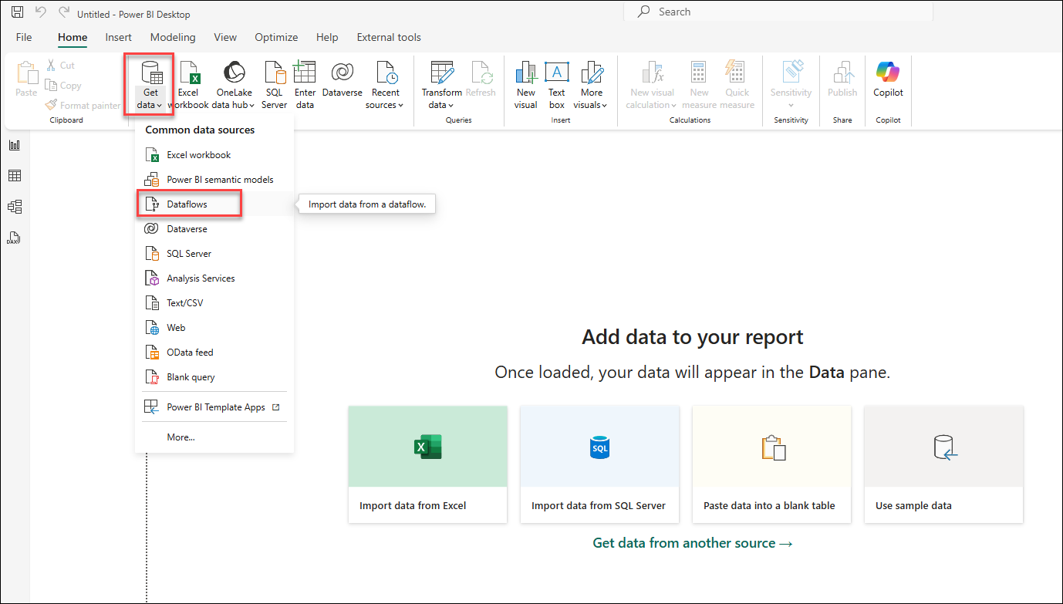Click the Publish ribbon button
The image size is (1063, 604).
(x=842, y=80)
